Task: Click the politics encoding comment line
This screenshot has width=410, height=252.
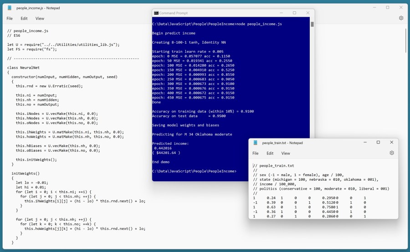Action: [x=321, y=189]
